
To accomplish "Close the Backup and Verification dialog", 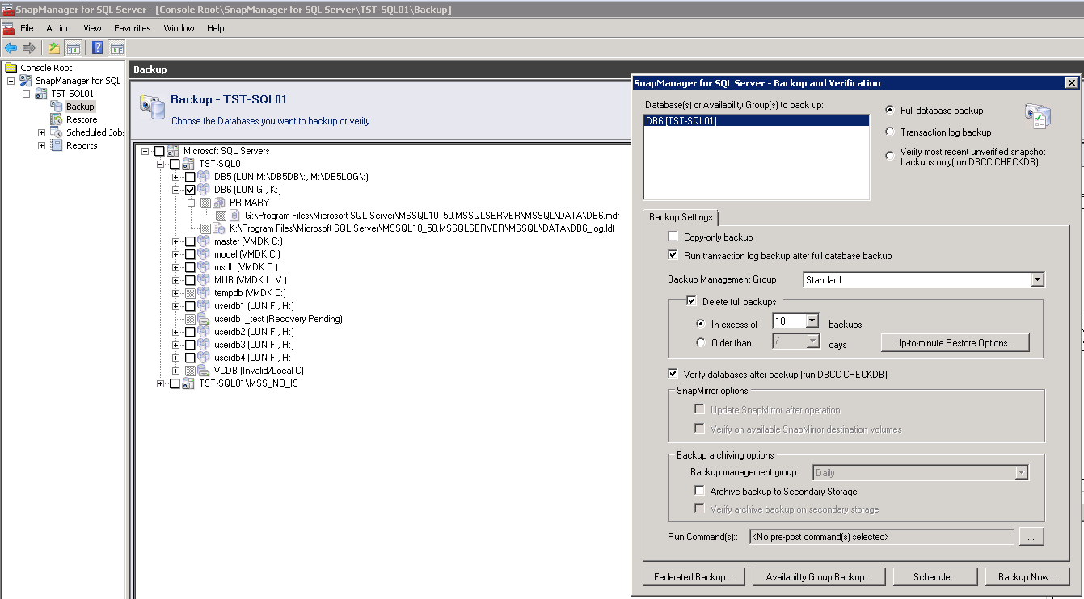I will (1071, 83).
